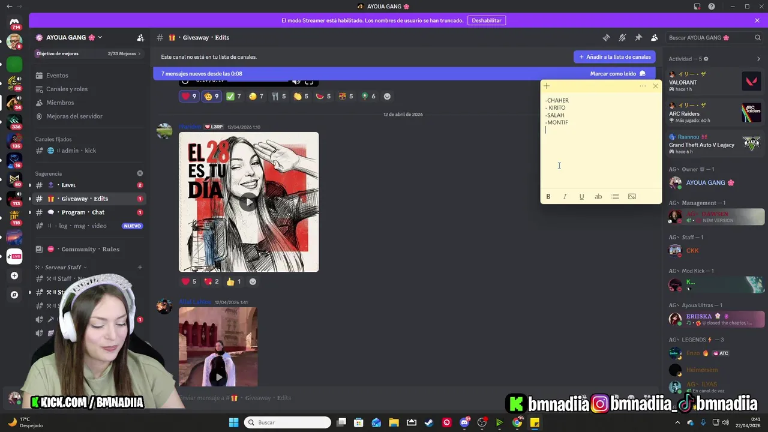768x432 pixels.
Task: Add a server with the plus icon
Action: click(14, 275)
